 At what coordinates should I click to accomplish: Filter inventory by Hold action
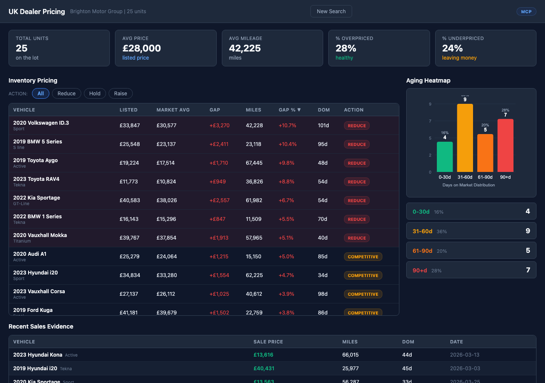(x=95, y=94)
